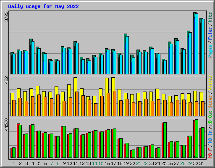Select the 482 visits axis value

pos(6,80)
